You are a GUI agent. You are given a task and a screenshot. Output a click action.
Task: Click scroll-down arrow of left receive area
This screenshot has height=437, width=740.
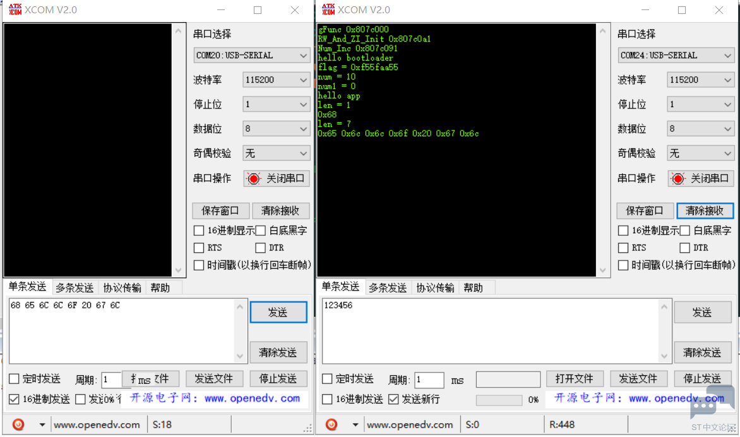[x=179, y=270]
